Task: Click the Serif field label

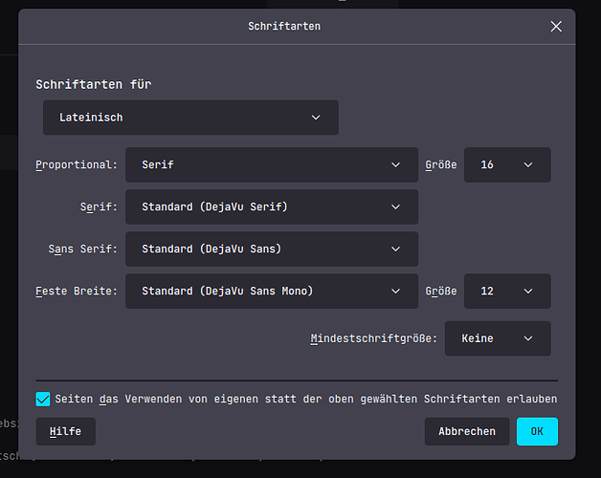Action: pyautogui.click(x=100, y=206)
